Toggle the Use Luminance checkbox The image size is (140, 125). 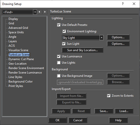tap(59, 56)
